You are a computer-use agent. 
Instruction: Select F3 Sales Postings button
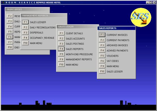(x=61, y=44)
